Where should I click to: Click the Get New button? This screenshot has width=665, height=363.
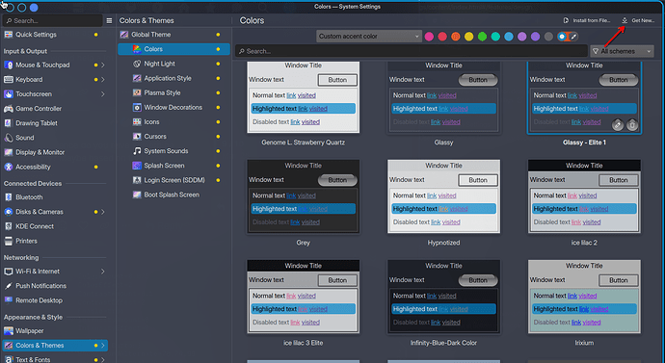click(x=638, y=20)
